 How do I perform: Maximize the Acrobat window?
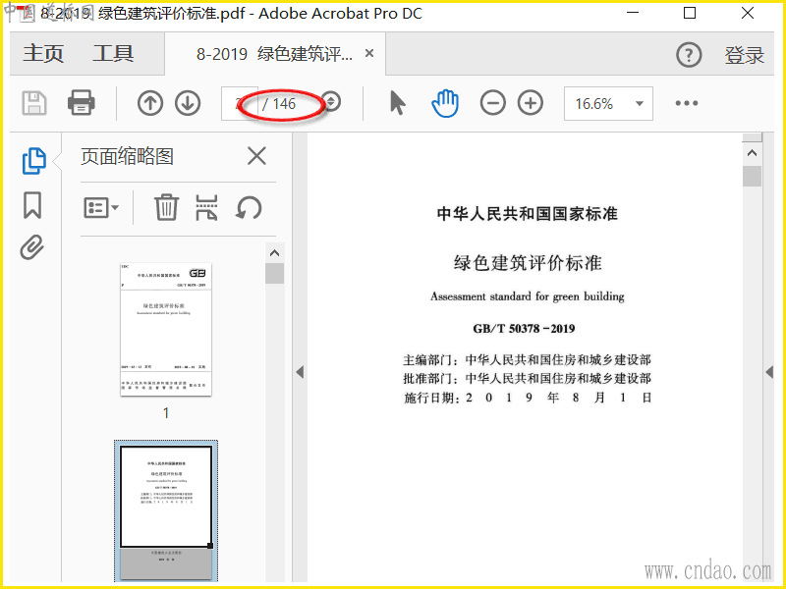pos(690,13)
